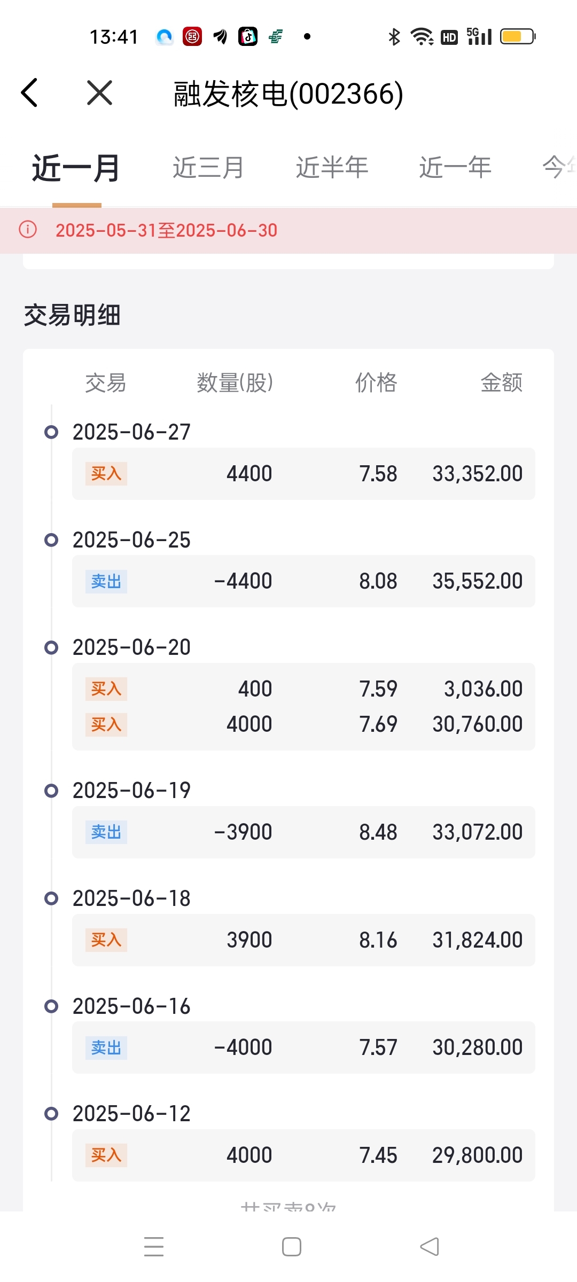577x1282 pixels.
Task: Open the 06-27 buy 4400 record
Action: click(303, 474)
